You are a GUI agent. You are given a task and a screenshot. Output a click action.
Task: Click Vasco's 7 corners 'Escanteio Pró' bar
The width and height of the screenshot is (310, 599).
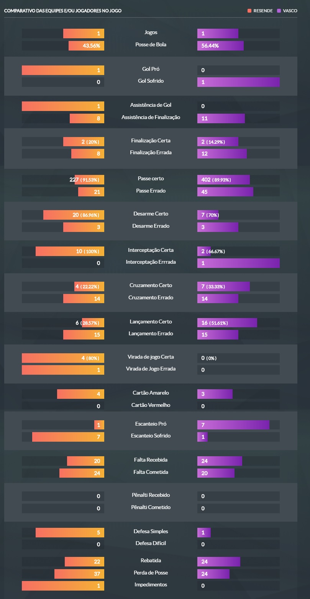coord(233,425)
